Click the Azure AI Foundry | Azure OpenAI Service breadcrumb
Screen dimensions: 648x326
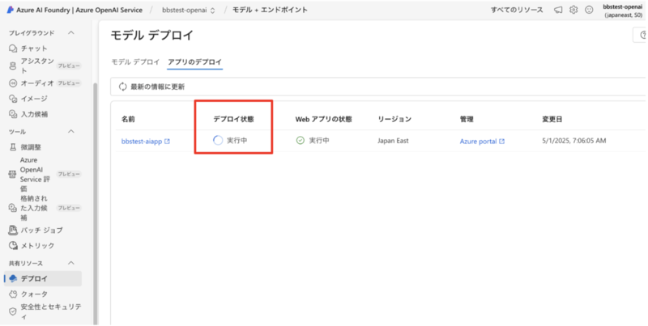pos(79,10)
